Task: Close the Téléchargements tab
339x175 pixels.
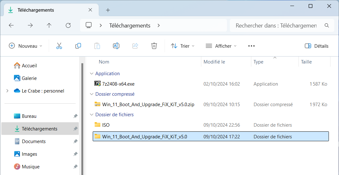Action: click(x=91, y=10)
